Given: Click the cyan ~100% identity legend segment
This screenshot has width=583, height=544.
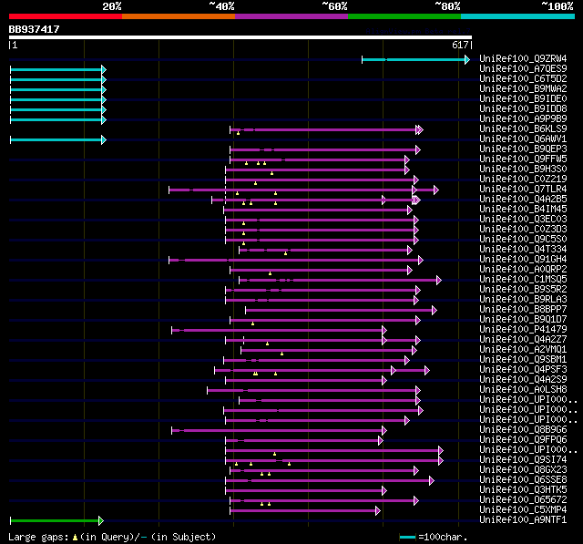Looking at the screenshot, I should [x=517, y=16].
